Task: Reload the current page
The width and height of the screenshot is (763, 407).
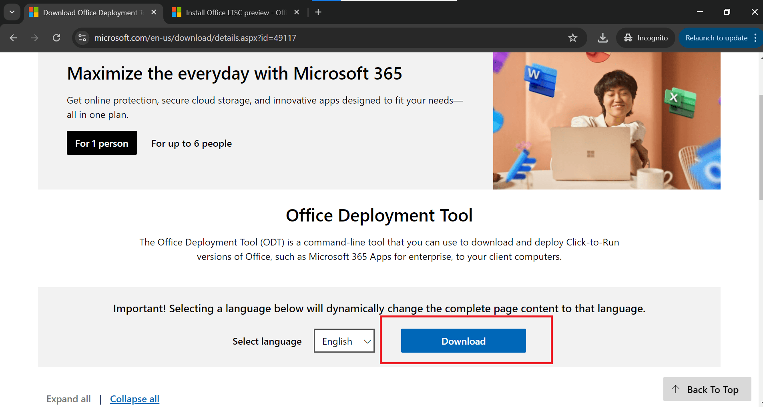Action: [x=56, y=38]
